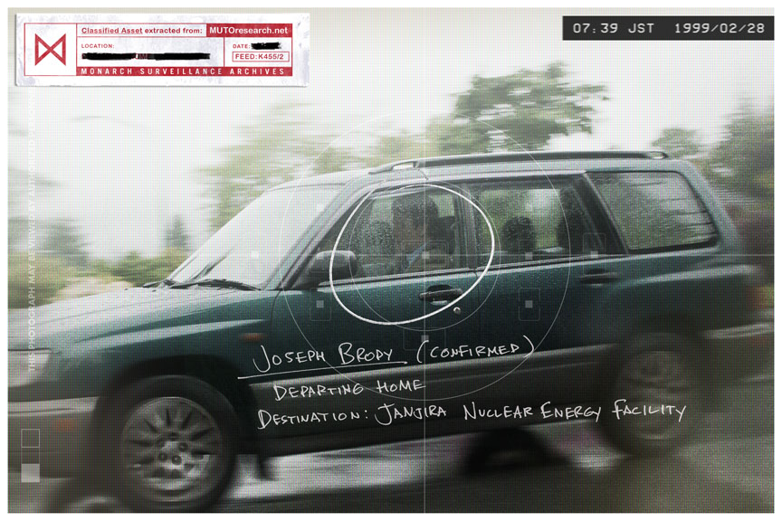Click the 1999/02/28 date stamp
This screenshot has height=521, width=782.
[x=720, y=28]
